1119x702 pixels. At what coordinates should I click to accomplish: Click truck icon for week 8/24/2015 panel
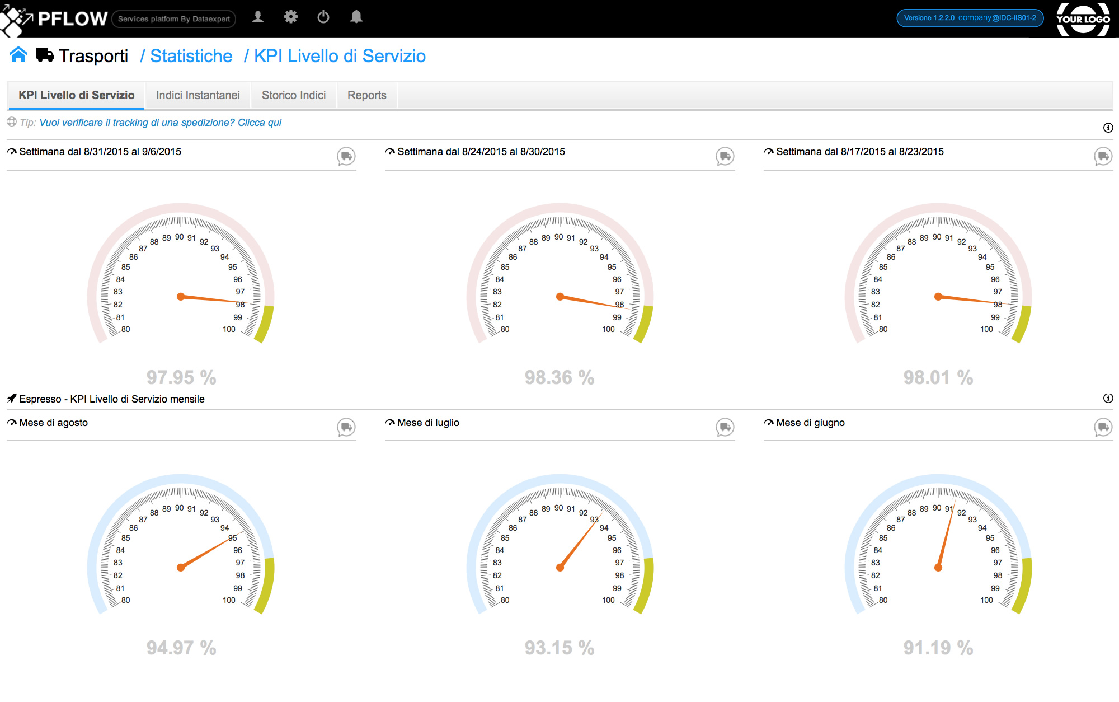point(725,156)
